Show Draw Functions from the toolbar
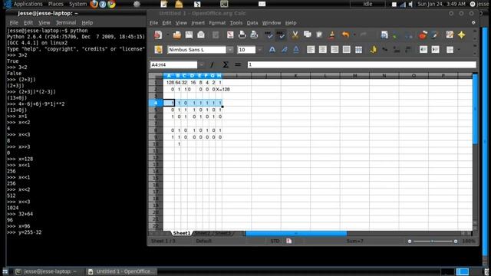Image resolution: width=491 pixels, height=276 pixels. pos(435,34)
